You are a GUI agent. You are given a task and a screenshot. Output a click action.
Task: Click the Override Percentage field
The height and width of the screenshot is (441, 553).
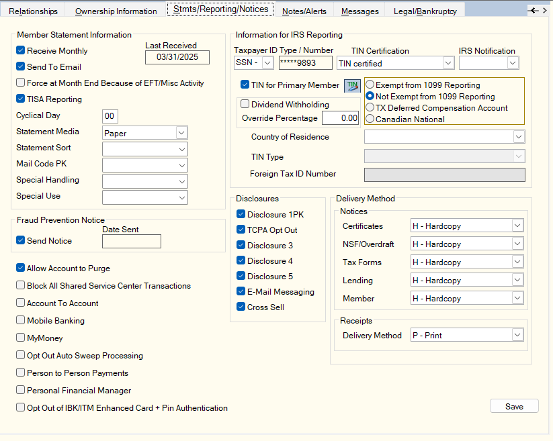341,118
